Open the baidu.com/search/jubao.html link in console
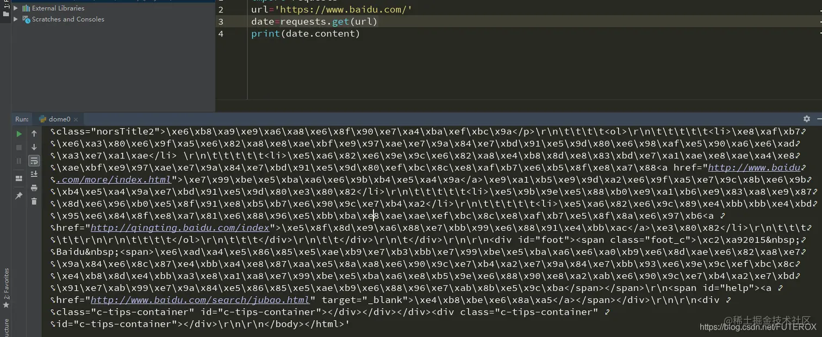The height and width of the screenshot is (337, 822). 200,300
